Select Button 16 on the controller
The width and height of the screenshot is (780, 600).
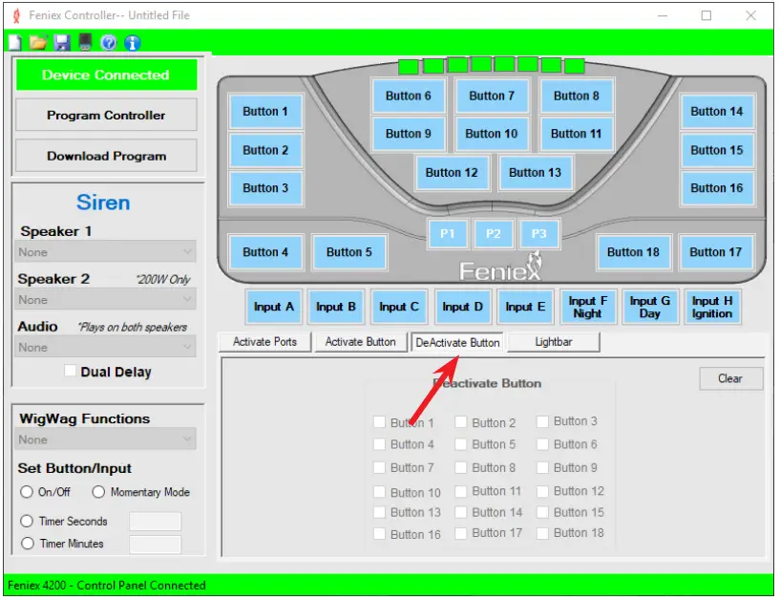click(716, 188)
